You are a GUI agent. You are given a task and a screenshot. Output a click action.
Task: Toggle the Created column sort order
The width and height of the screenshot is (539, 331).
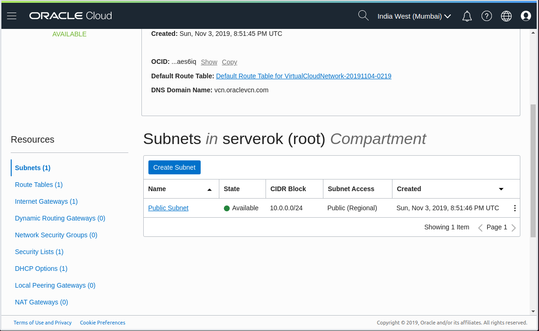tap(501, 189)
